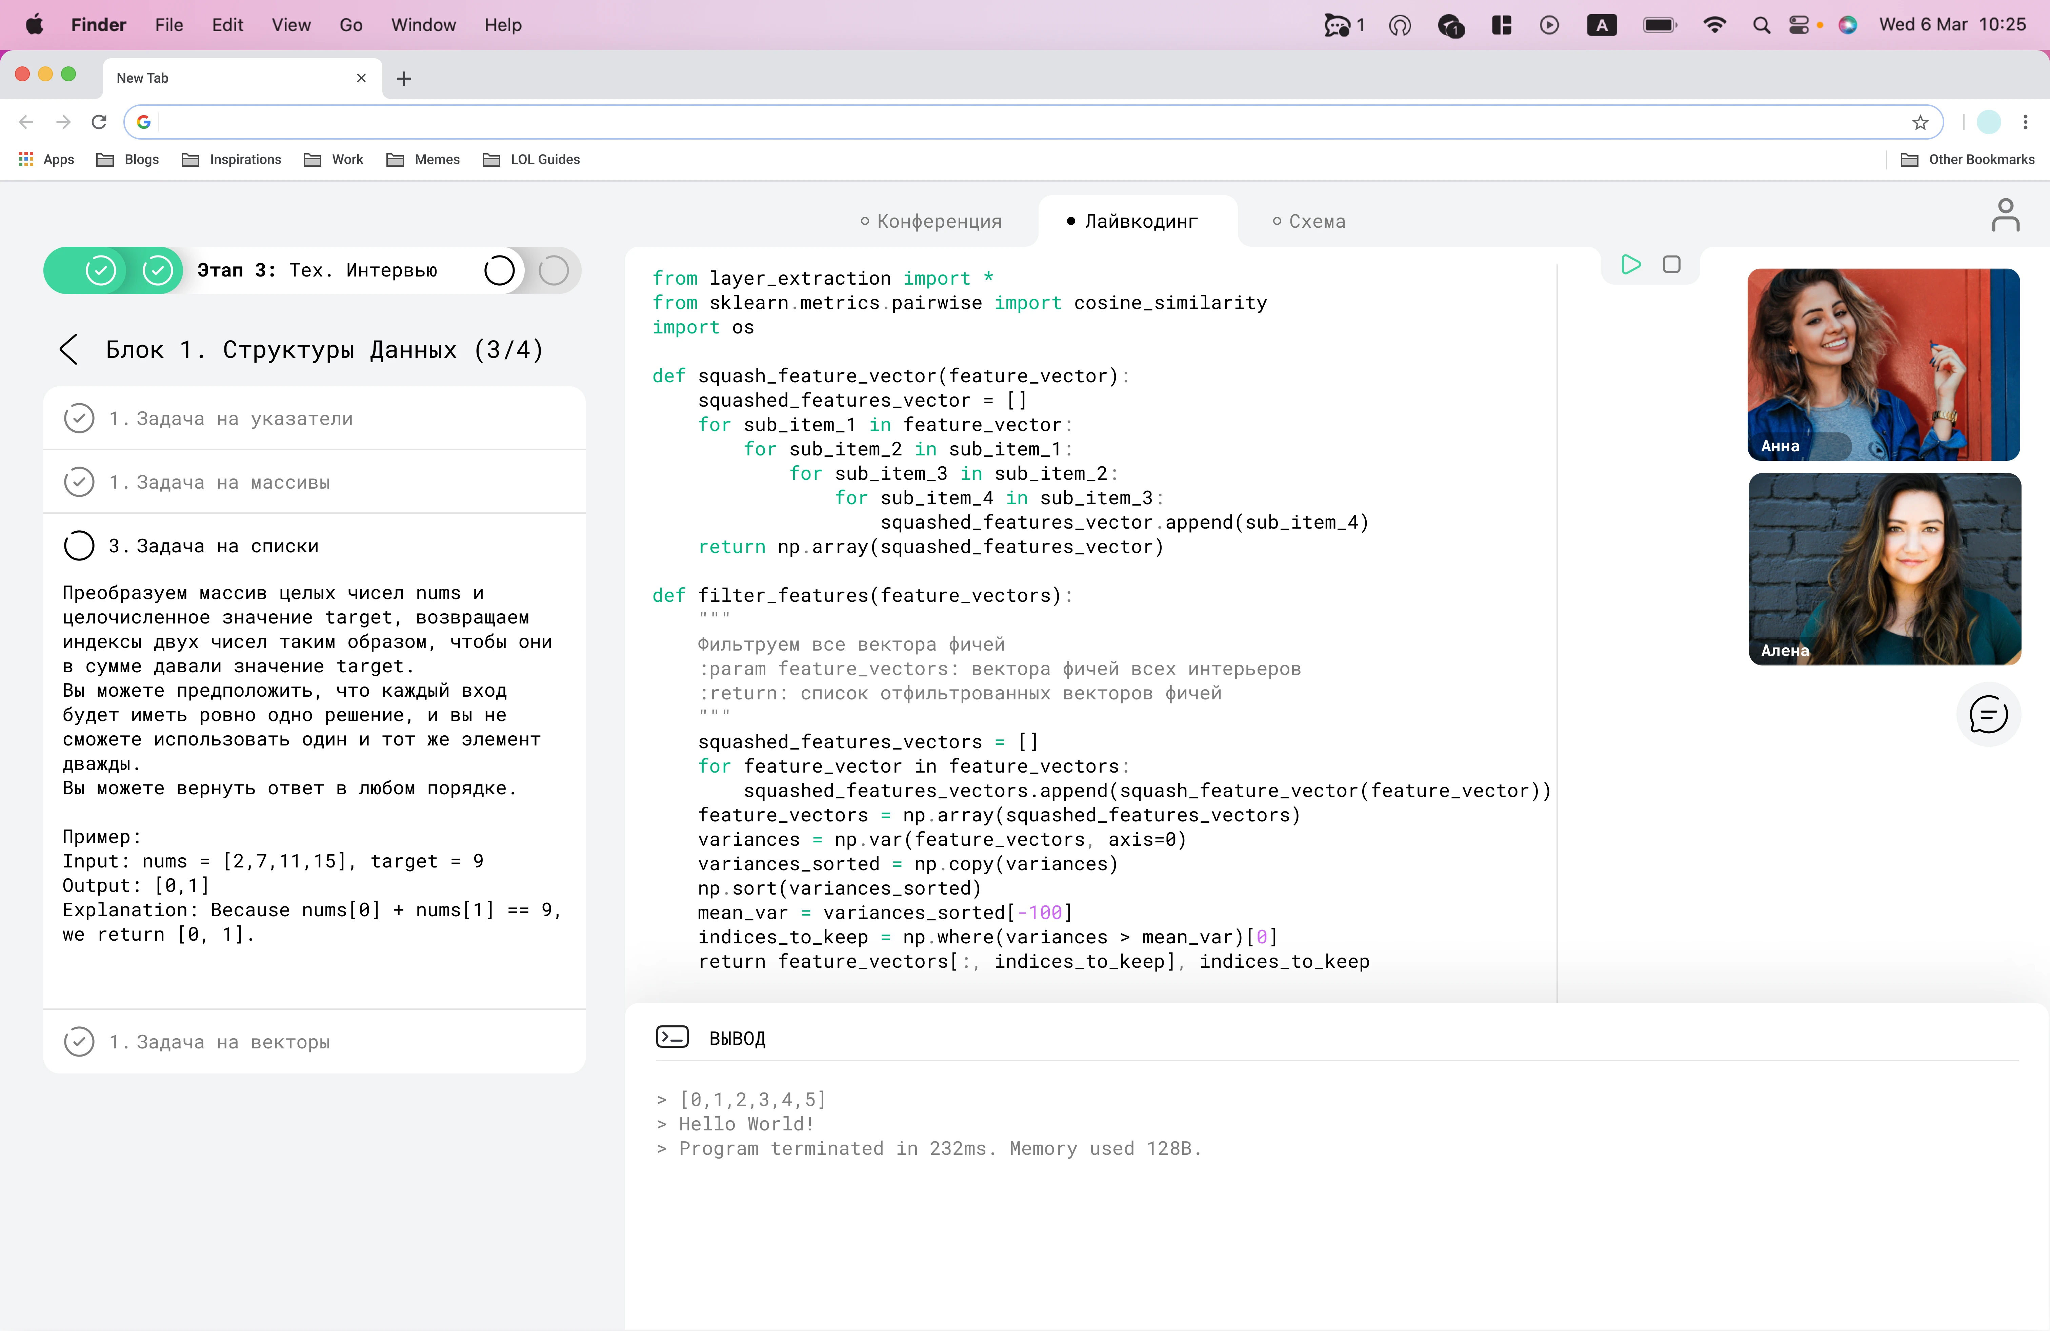Open a new browser tab with plus
Viewport: 2050px width, 1331px height.
click(x=404, y=78)
